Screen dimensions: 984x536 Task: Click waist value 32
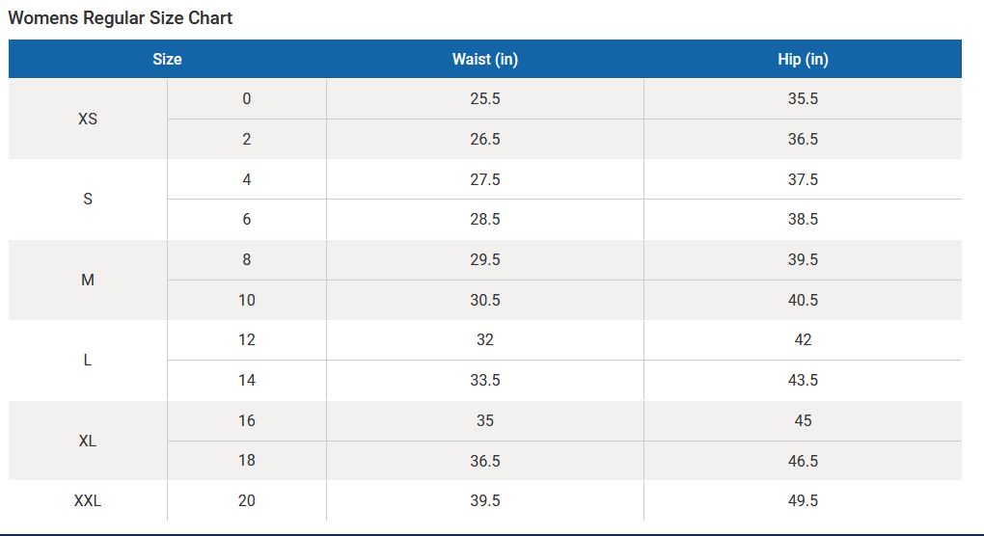tap(485, 339)
